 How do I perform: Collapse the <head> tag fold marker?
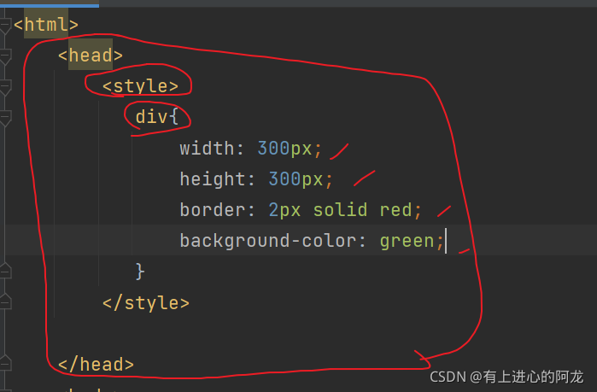(5, 56)
